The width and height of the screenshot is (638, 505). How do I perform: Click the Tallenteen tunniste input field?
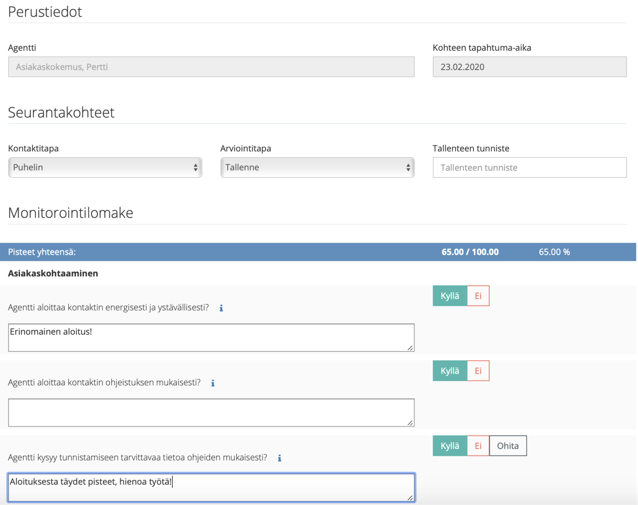[x=529, y=168]
